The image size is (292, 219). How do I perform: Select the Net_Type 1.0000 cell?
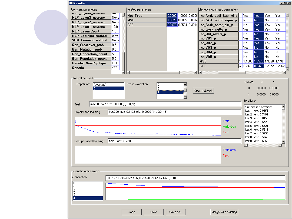click(182, 16)
